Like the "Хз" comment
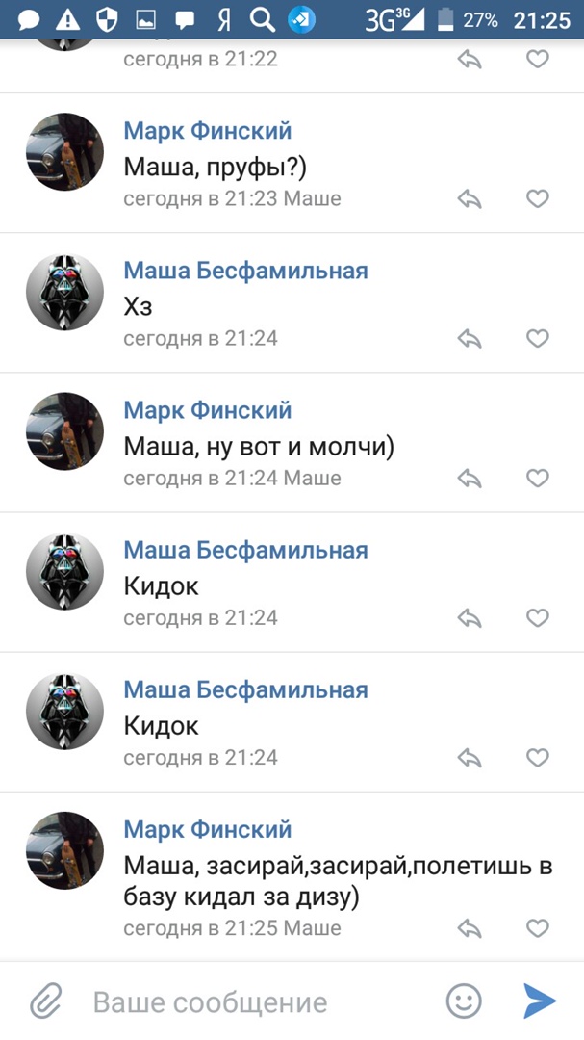 [537, 339]
